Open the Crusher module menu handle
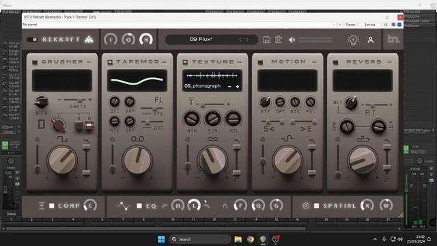Image resolution: width=437 pixels, height=246 pixels. [89, 62]
